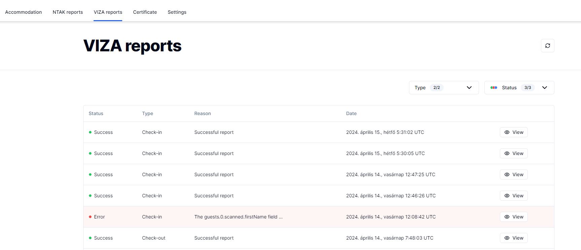Click the eye icon on the Error row
The width and height of the screenshot is (581, 250).
(x=507, y=217)
